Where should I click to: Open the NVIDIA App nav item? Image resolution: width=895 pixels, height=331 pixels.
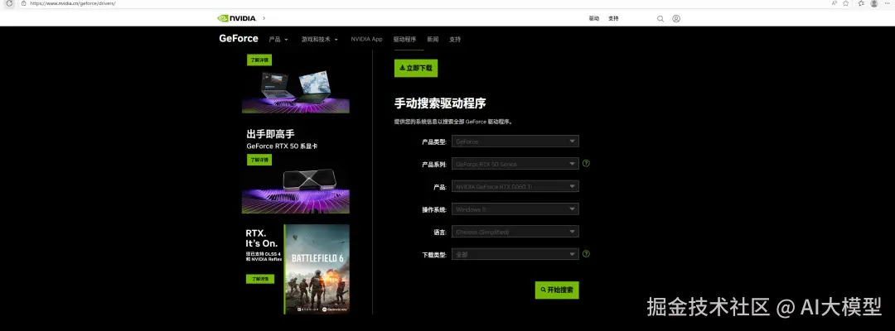366,40
